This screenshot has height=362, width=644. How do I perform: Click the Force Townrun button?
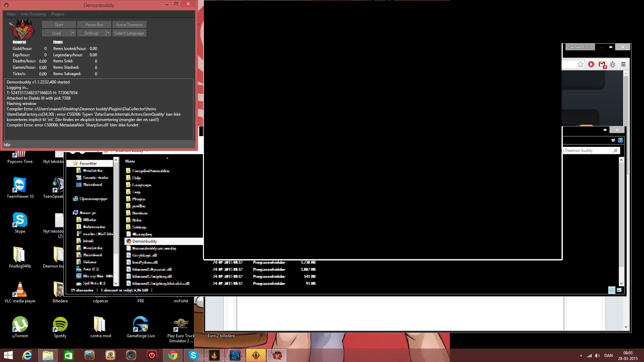(129, 25)
